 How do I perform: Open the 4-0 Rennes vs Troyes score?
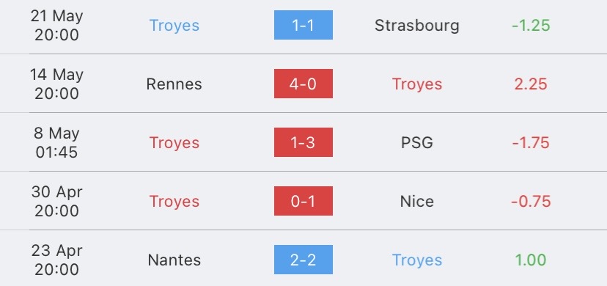[x=303, y=84]
